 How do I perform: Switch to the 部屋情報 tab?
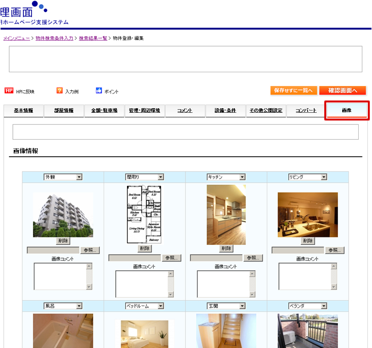(x=64, y=111)
